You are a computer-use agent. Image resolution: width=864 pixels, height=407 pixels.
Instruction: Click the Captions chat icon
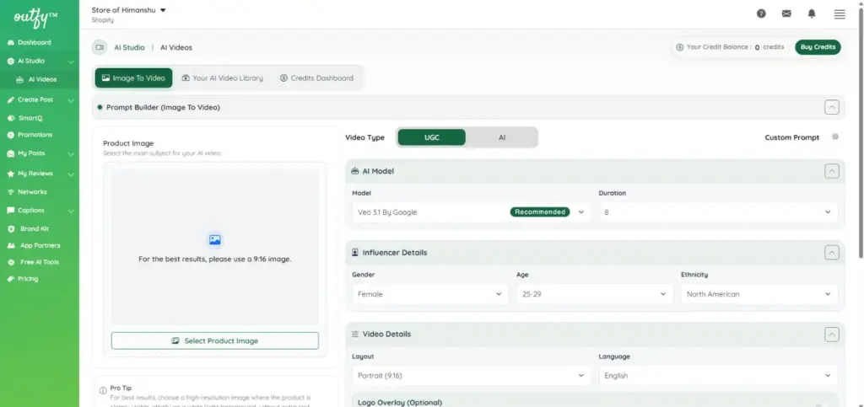coord(11,210)
